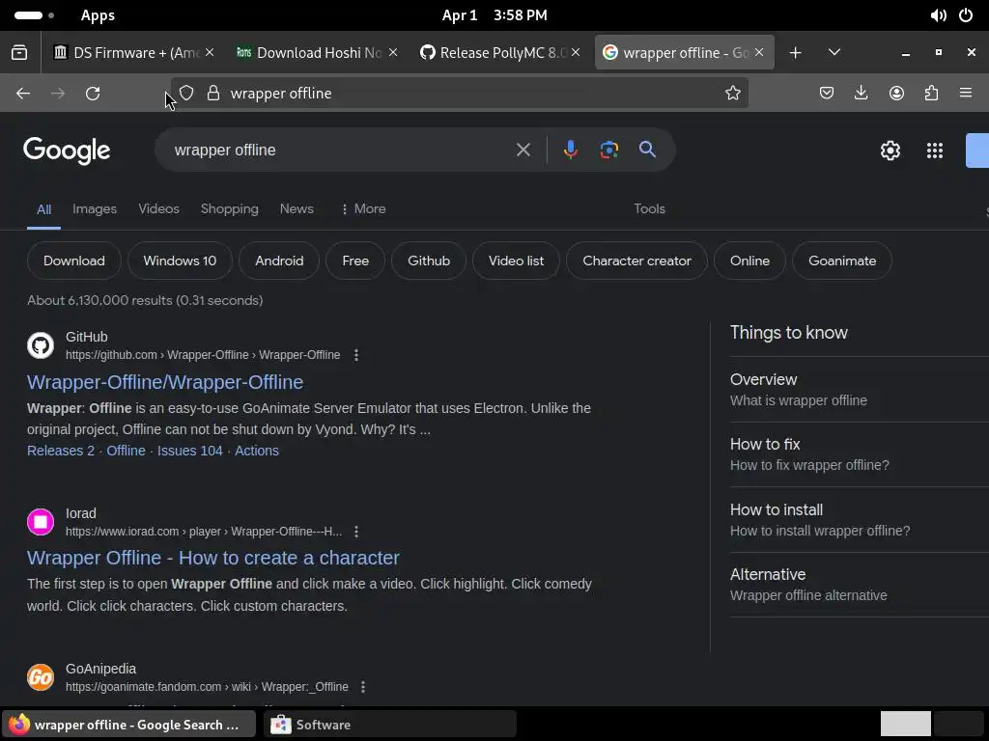Search by image with Google Lens
The image size is (989, 741).
click(608, 150)
